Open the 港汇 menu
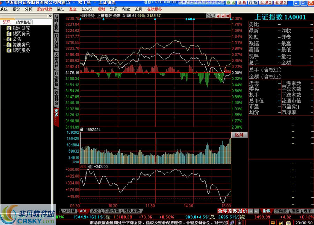314x225 pixels. pyautogui.click(x=60, y=9)
